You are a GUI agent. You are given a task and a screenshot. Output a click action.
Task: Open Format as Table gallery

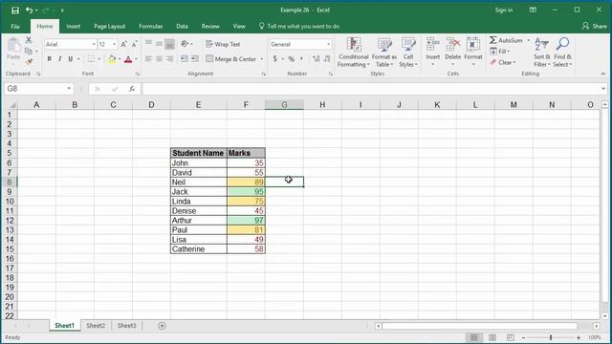(x=384, y=53)
